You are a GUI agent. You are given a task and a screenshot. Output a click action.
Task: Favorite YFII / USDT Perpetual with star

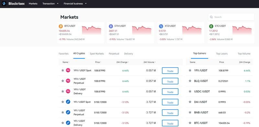click(x=62, y=81)
